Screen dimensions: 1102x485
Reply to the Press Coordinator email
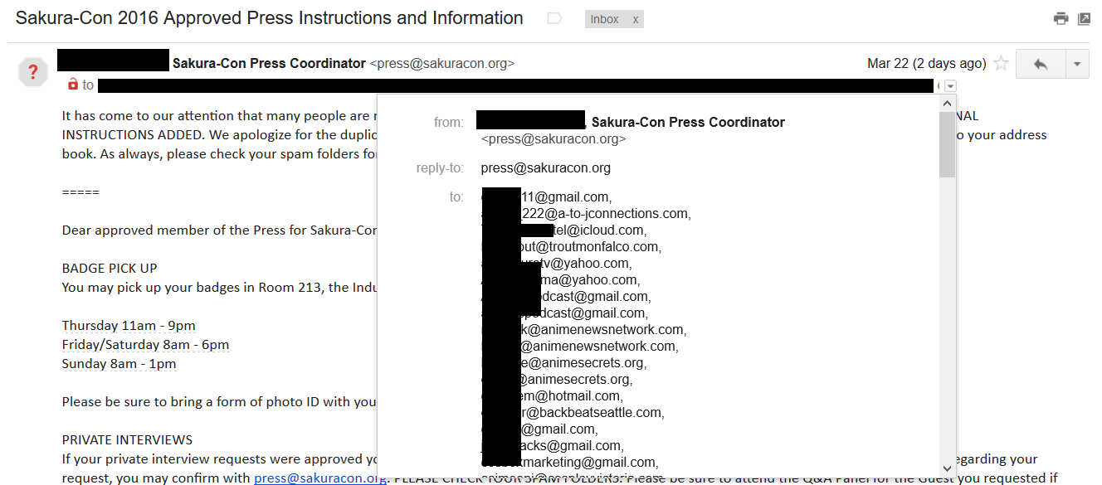1040,64
